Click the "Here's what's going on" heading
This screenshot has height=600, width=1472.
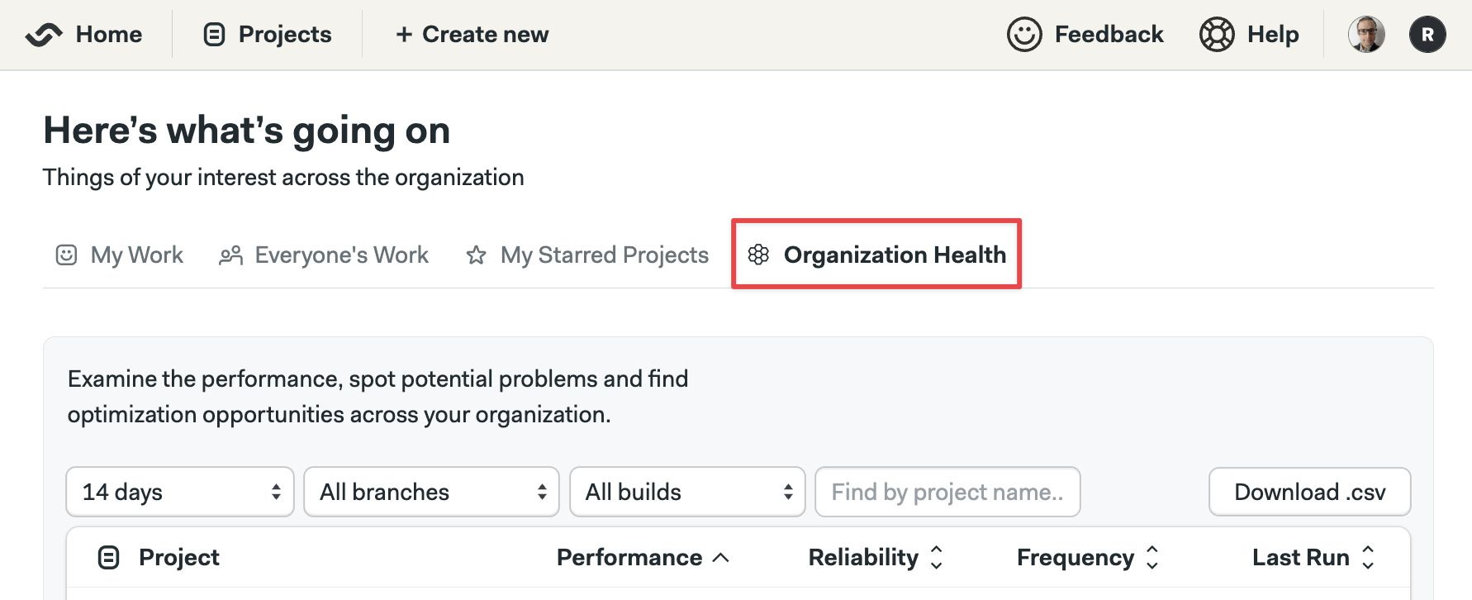click(x=246, y=131)
